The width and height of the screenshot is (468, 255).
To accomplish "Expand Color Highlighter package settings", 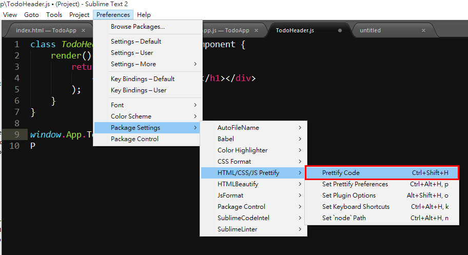I will click(254, 150).
